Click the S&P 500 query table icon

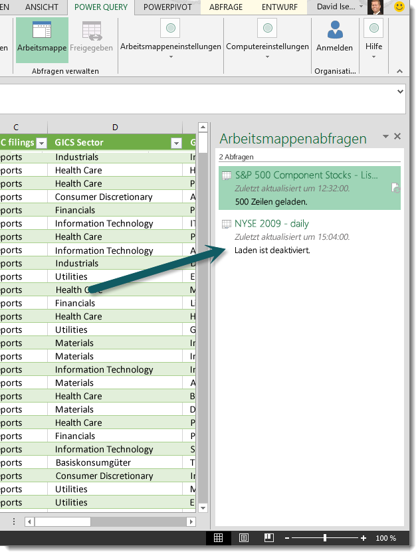[x=227, y=175]
